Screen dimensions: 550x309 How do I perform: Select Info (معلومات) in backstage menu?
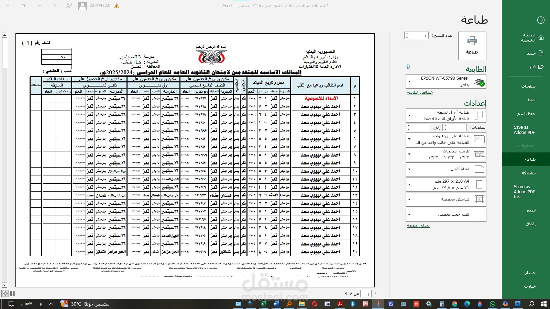pyautogui.click(x=526, y=86)
